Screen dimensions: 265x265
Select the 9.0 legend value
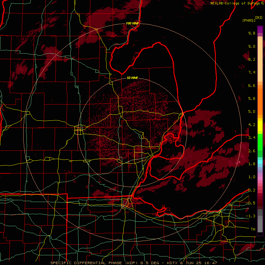click(x=252, y=46)
